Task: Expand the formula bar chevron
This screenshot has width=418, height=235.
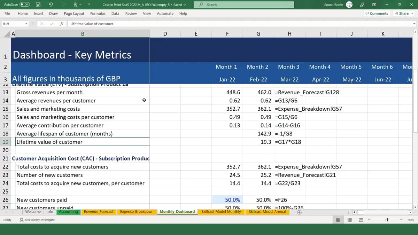Action: click(x=414, y=24)
